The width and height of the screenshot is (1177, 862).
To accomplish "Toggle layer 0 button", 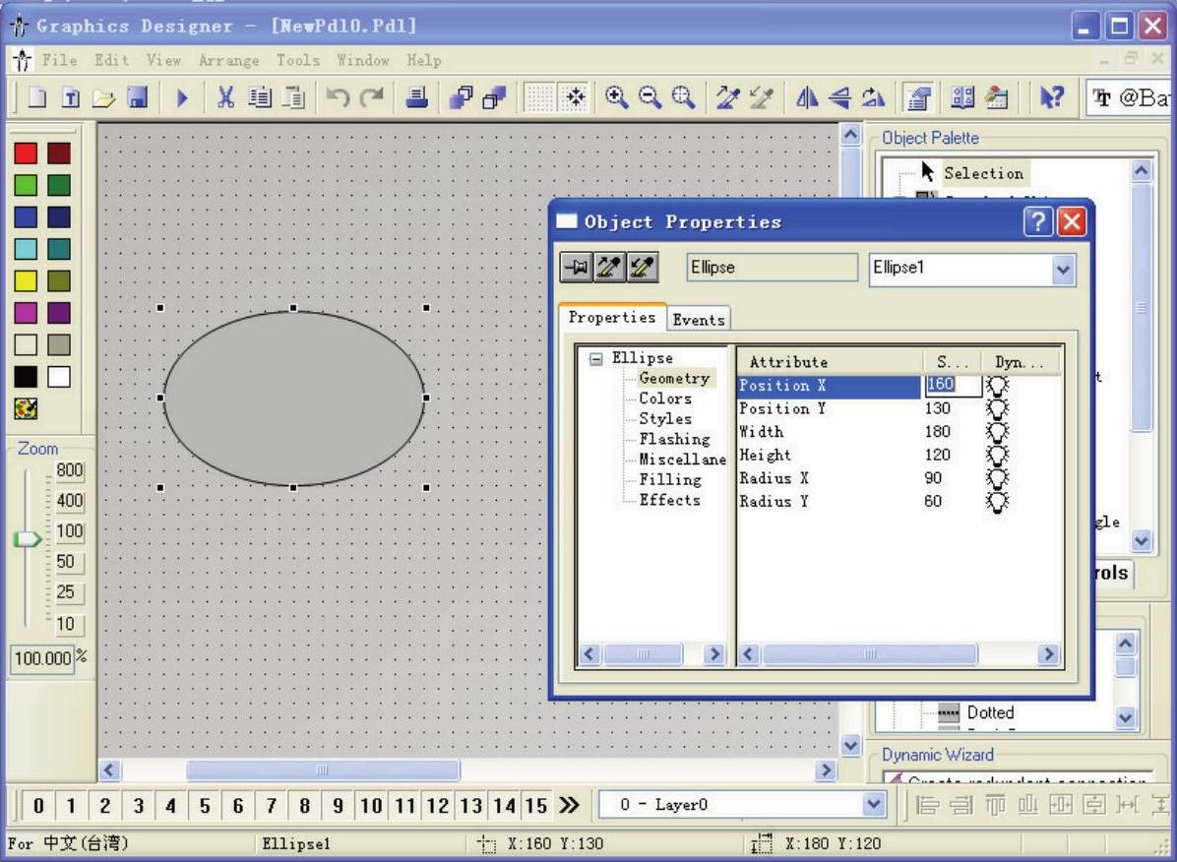I will (38, 806).
